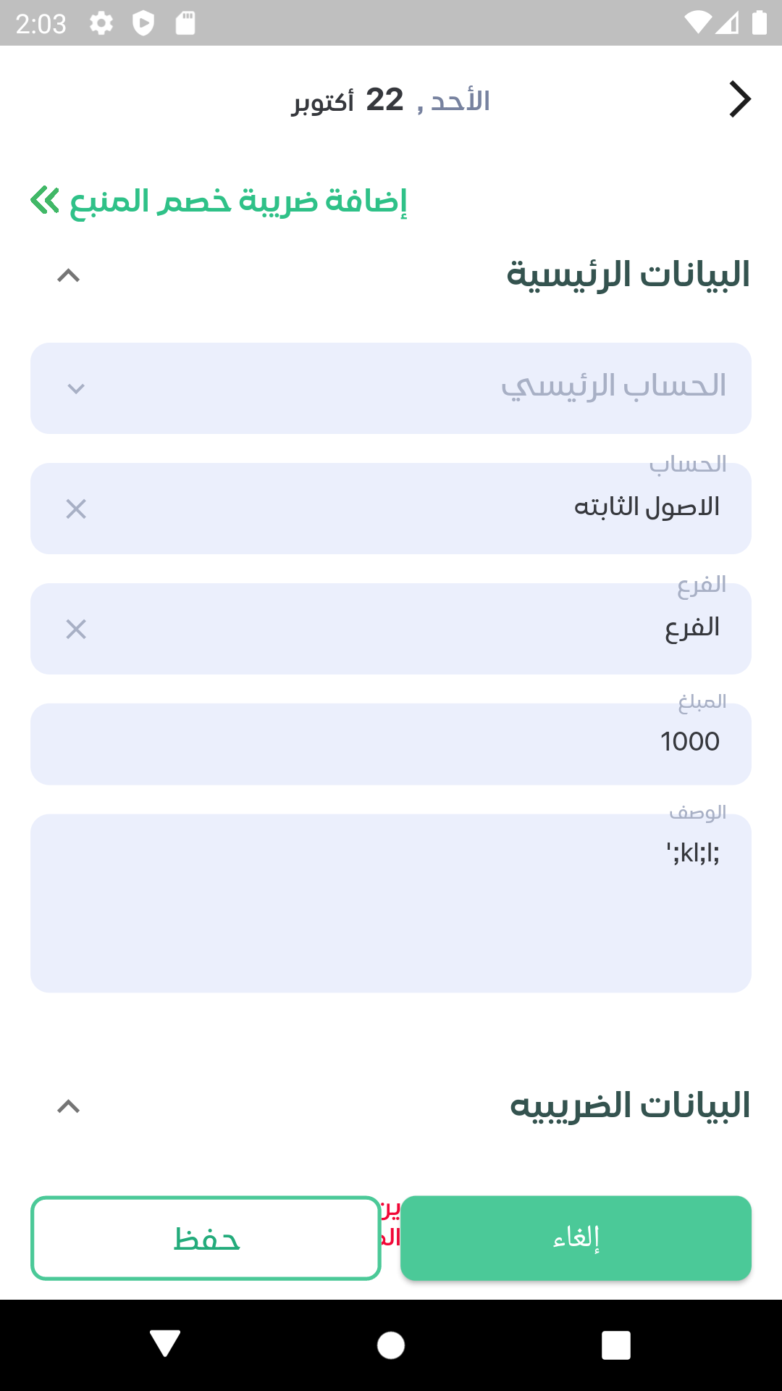
Task: Open the الحساب الرئيسي dropdown
Action: click(x=391, y=388)
